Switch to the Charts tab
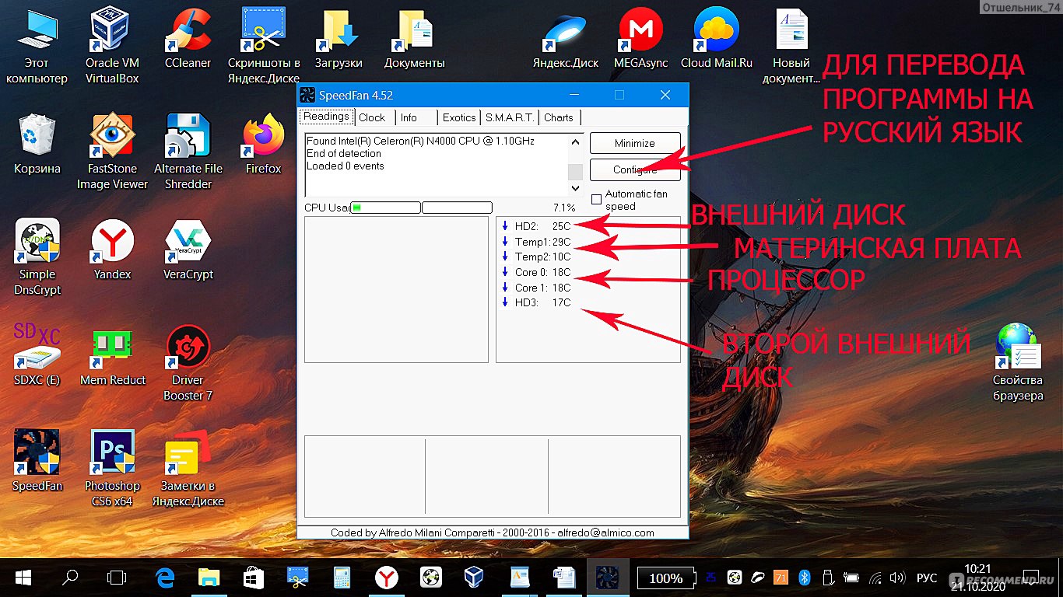Image resolution: width=1063 pixels, height=597 pixels. pos(559,117)
